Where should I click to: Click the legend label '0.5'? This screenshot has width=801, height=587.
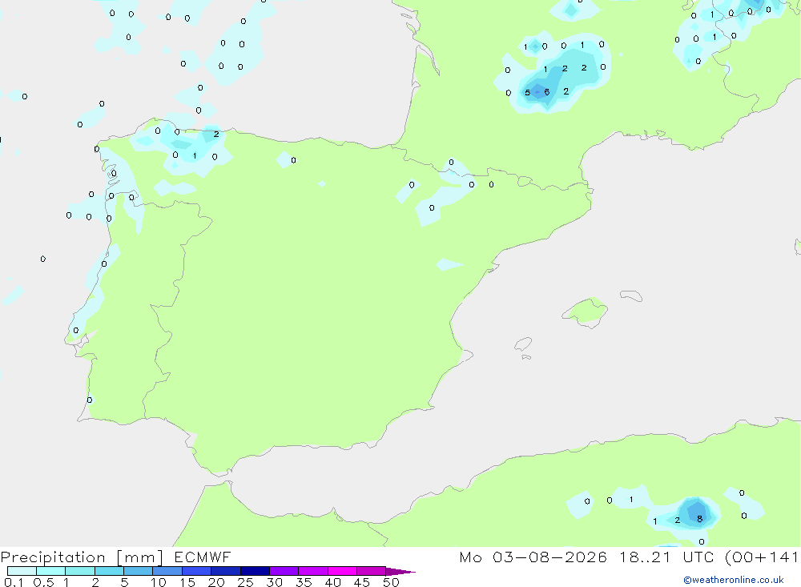tap(43, 582)
